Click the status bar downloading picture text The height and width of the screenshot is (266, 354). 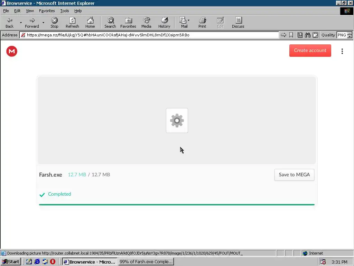point(125,253)
